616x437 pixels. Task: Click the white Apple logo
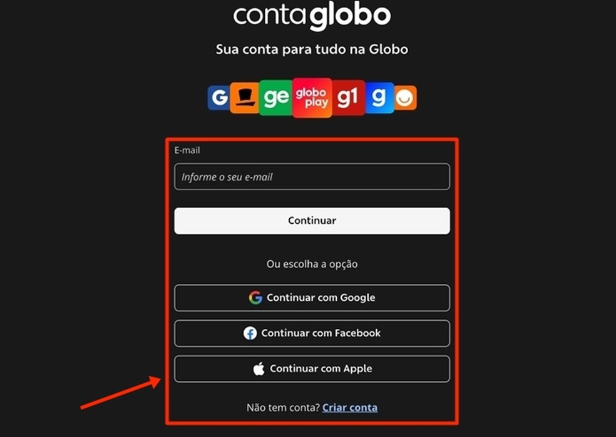tap(259, 369)
